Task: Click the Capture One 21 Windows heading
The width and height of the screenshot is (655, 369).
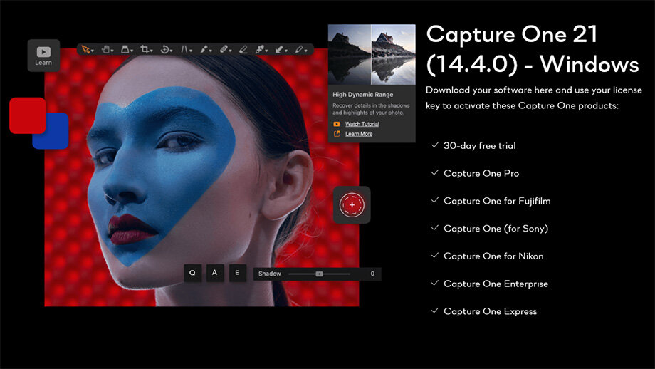Action: coord(533,49)
